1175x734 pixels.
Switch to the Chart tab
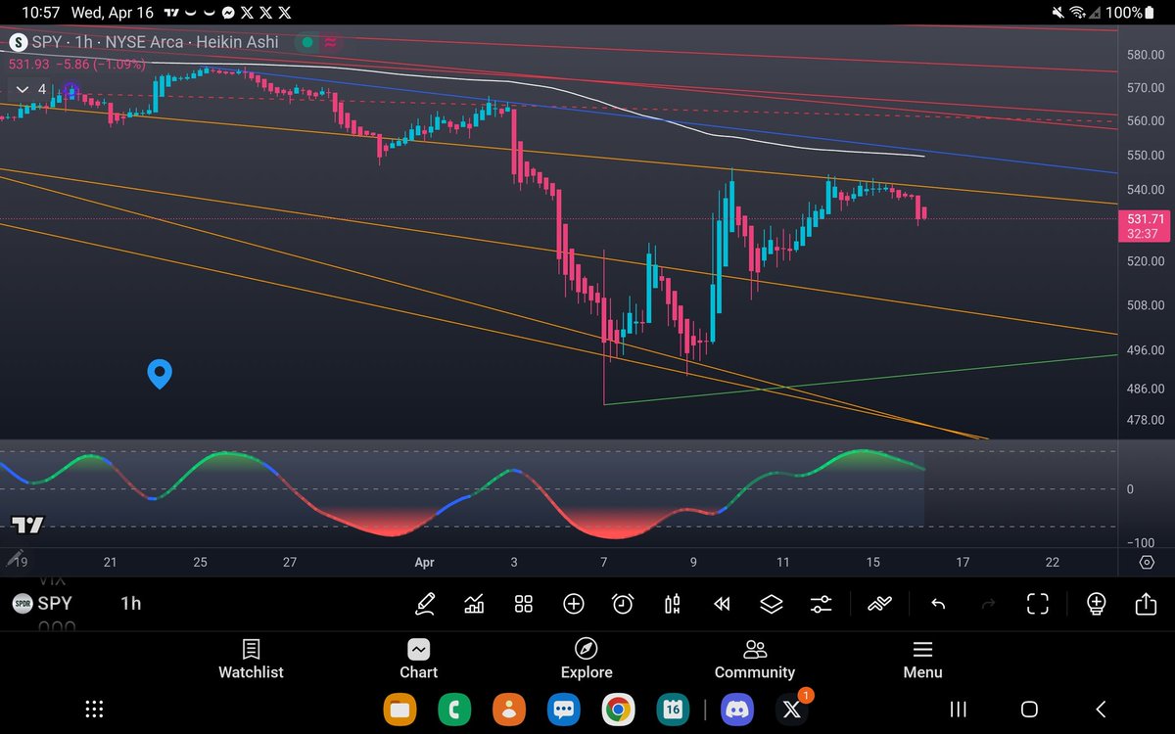[418, 660]
